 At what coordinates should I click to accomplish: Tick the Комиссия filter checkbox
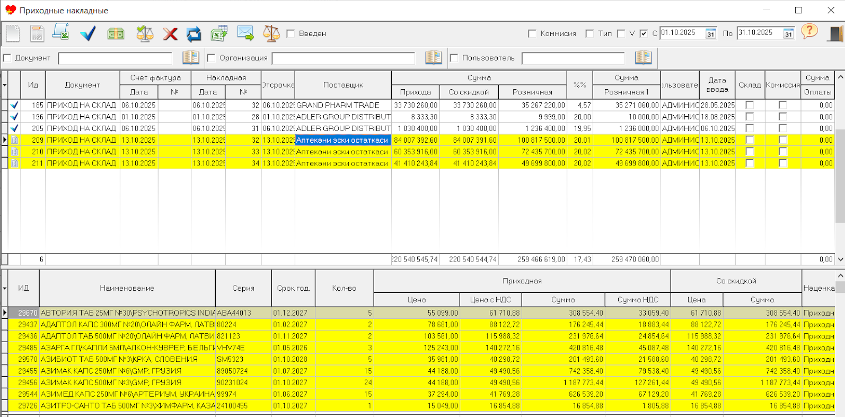[532, 34]
